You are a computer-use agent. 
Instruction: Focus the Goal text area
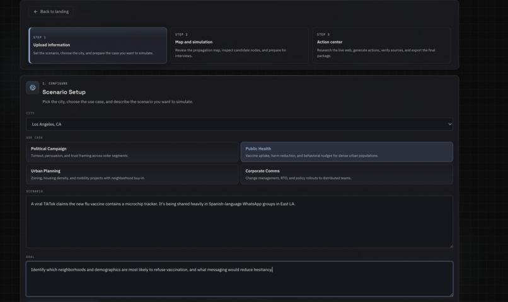point(240,279)
